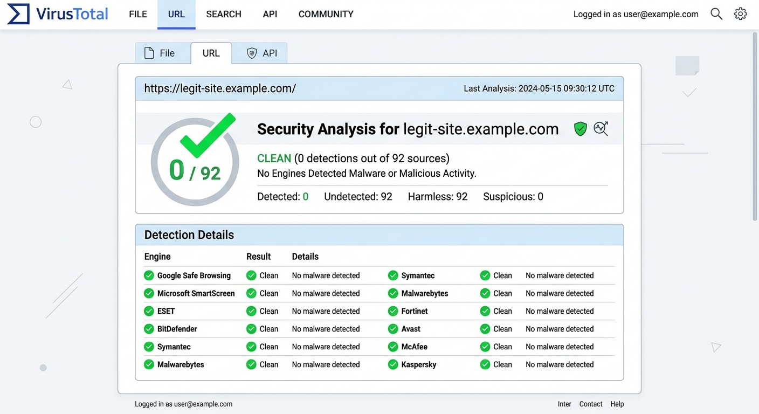Open SEARCH in the top navigation
The width and height of the screenshot is (759, 414).
(224, 14)
